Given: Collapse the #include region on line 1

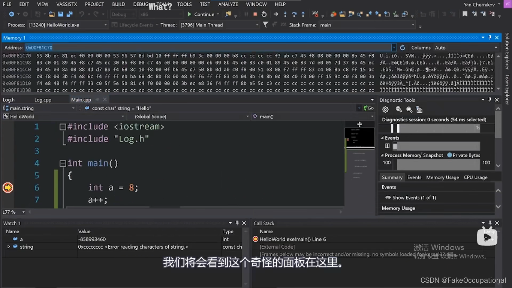Looking at the screenshot, I should 63,127.
